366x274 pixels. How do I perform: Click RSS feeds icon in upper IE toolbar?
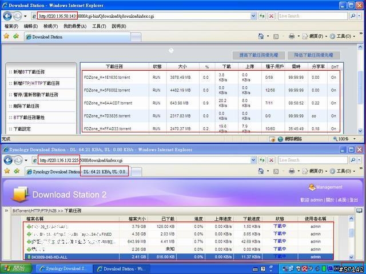(x=276, y=37)
